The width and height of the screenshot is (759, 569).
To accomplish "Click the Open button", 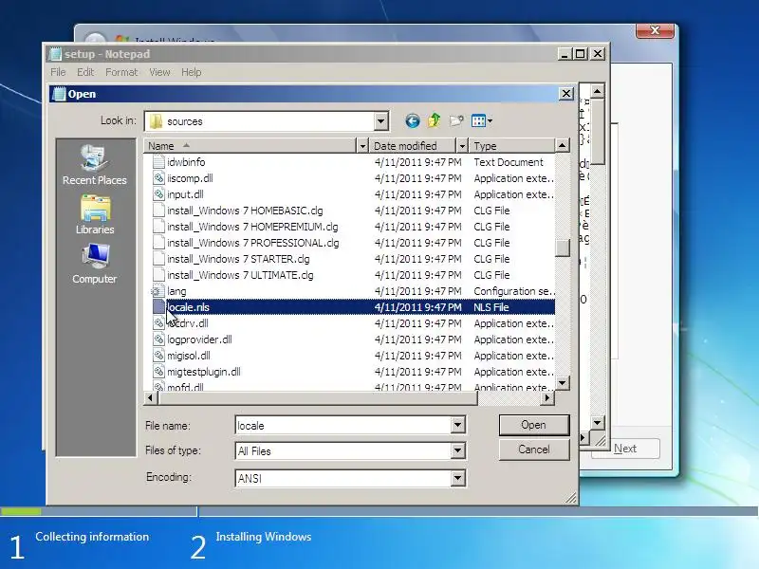I will point(534,425).
